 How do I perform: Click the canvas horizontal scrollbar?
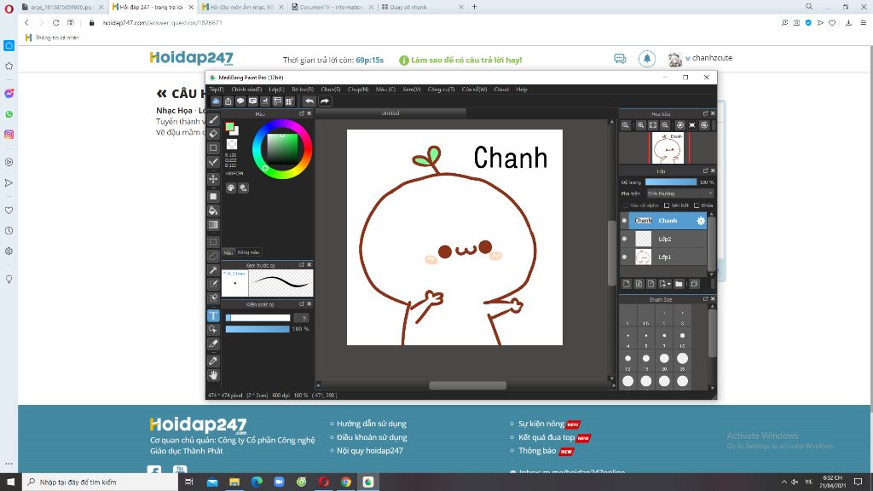467,385
